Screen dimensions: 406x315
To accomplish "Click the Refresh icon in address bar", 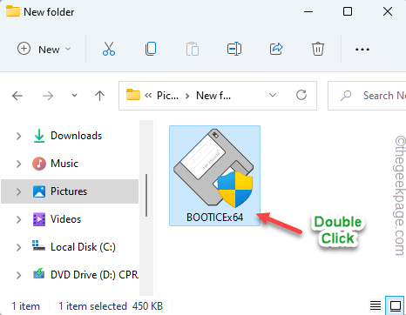I will 301,95.
